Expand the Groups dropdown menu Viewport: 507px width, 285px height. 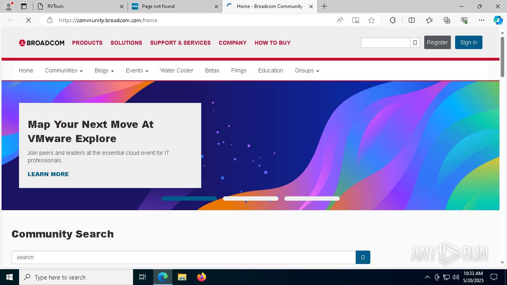(x=307, y=70)
